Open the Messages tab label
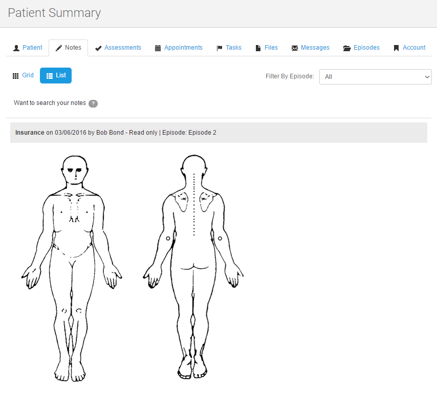Image resolution: width=437 pixels, height=402 pixels. 315,48
